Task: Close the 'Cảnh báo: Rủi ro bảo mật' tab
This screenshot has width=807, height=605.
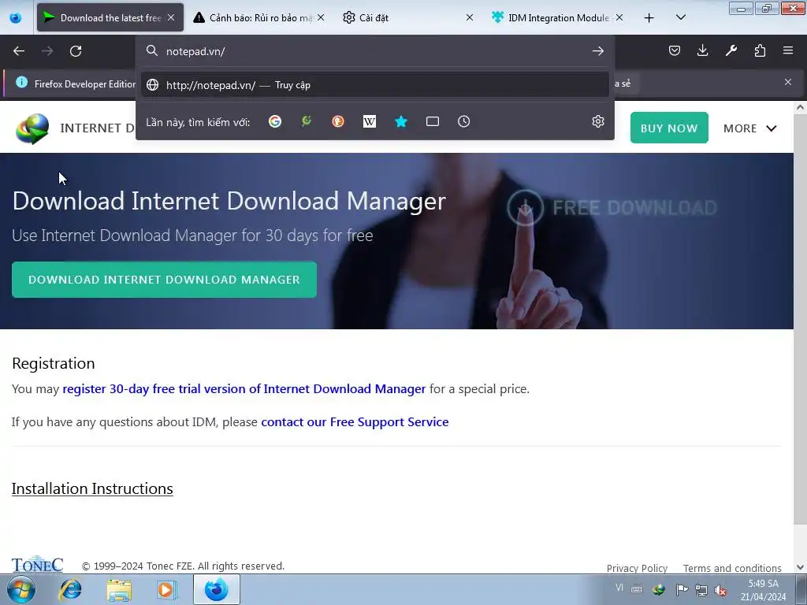Action: [321, 17]
